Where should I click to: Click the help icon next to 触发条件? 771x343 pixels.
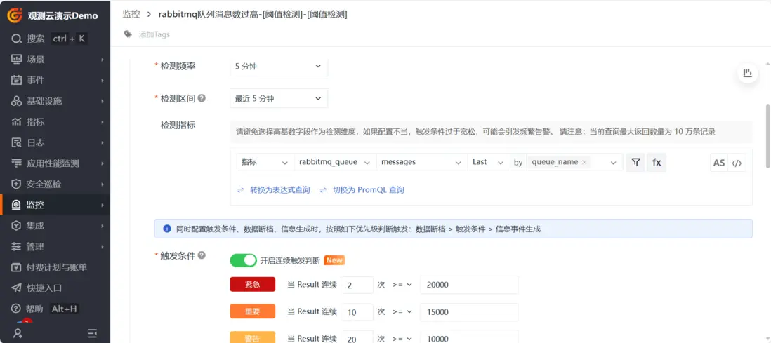[202, 255]
